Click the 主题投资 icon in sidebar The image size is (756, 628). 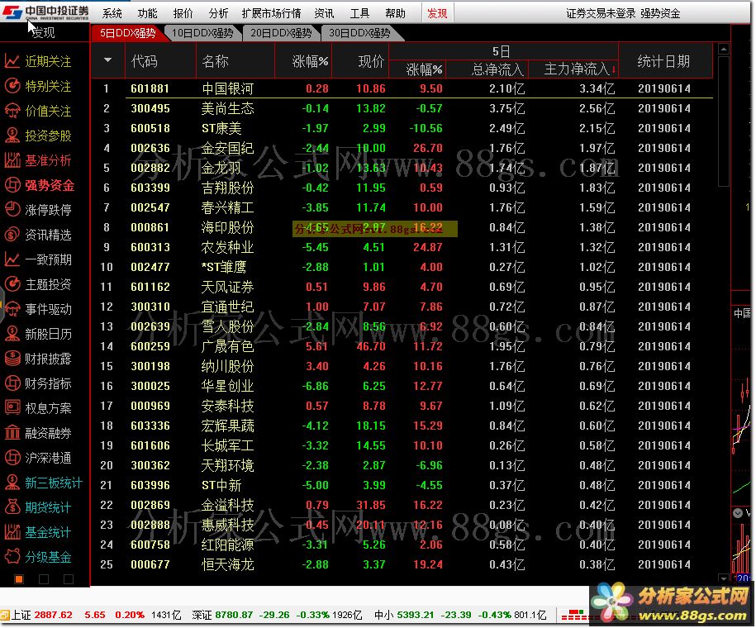click(12, 284)
